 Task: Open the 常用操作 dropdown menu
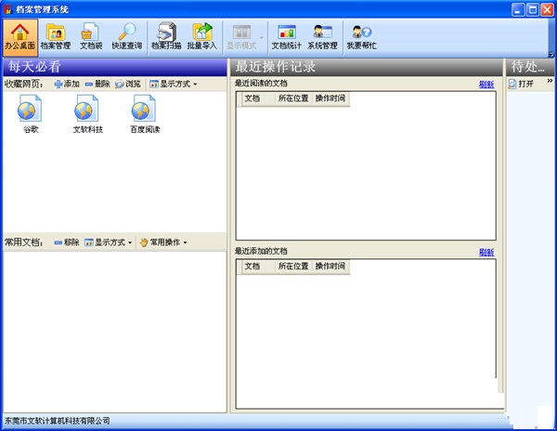coord(163,242)
